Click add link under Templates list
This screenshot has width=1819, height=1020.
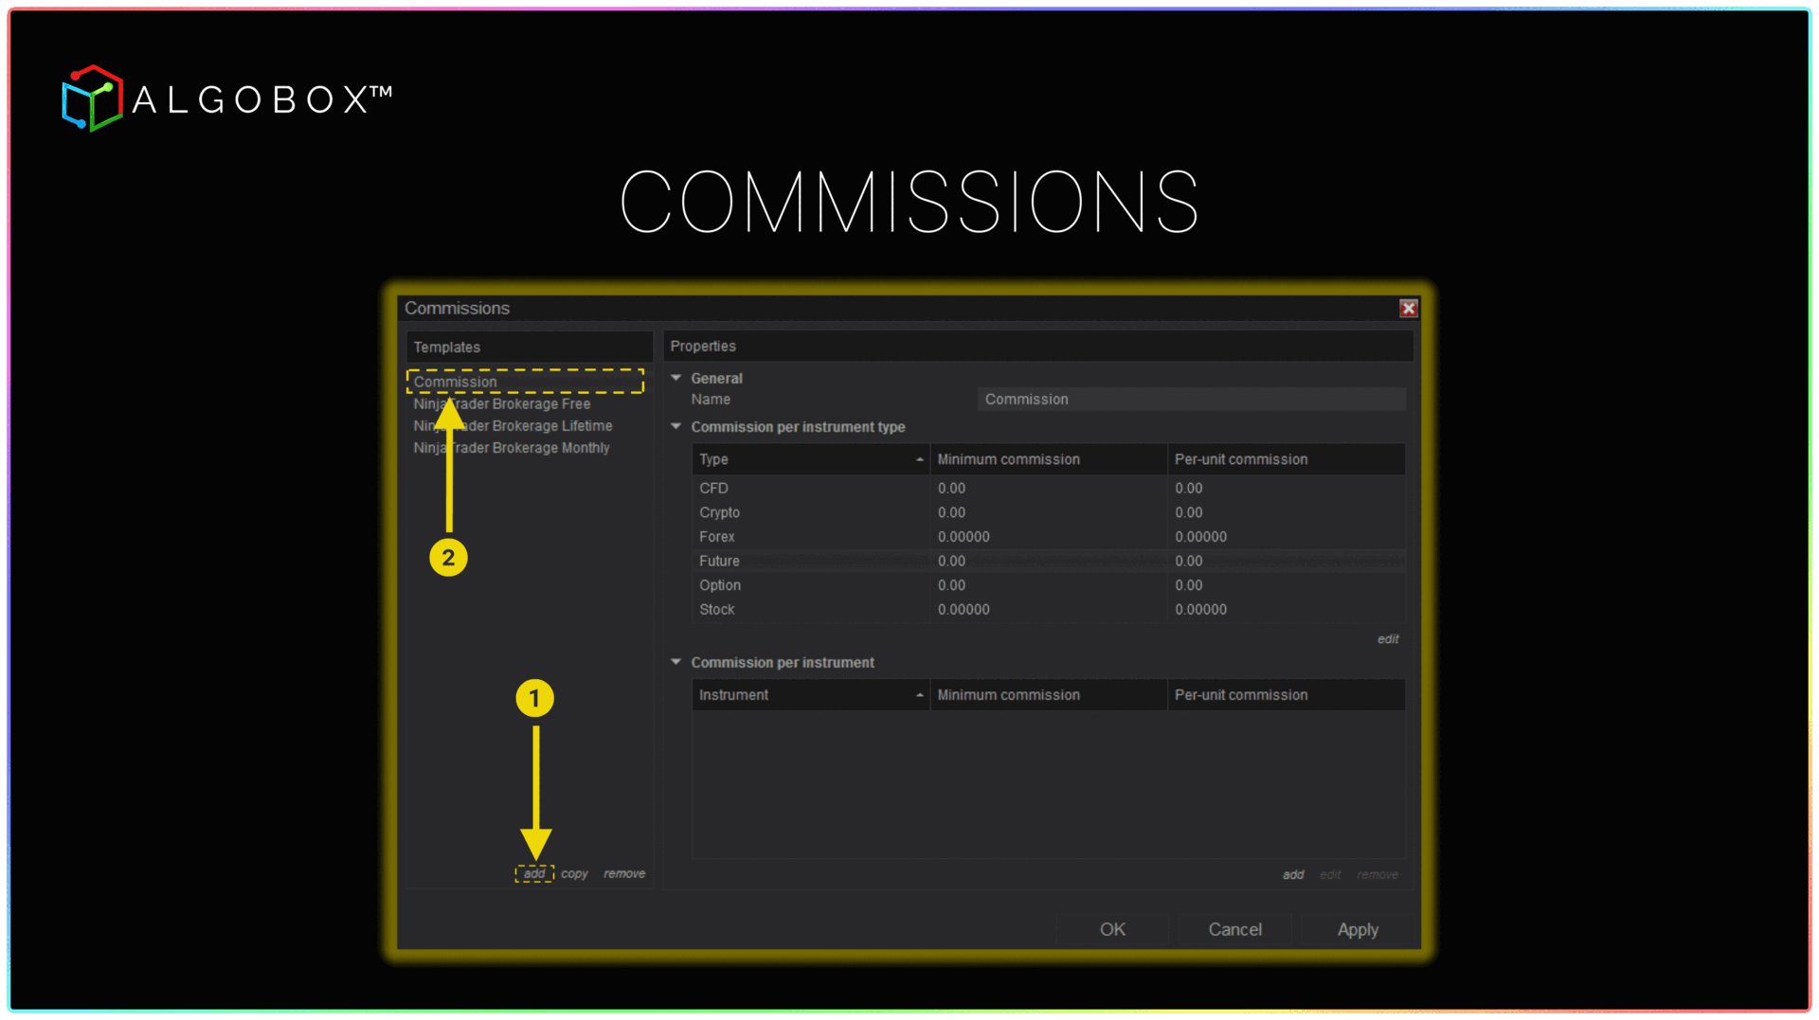click(x=534, y=874)
